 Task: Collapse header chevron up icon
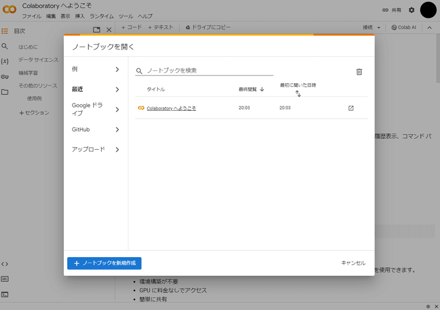click(x=430, y=28)
